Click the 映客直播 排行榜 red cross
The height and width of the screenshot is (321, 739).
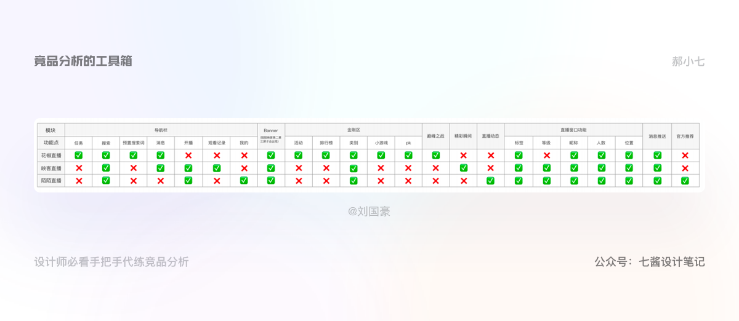(326, 168)
